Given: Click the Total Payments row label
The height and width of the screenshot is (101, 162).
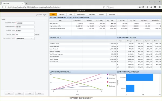Looking at the screenshot, I should tap(54, 57).
